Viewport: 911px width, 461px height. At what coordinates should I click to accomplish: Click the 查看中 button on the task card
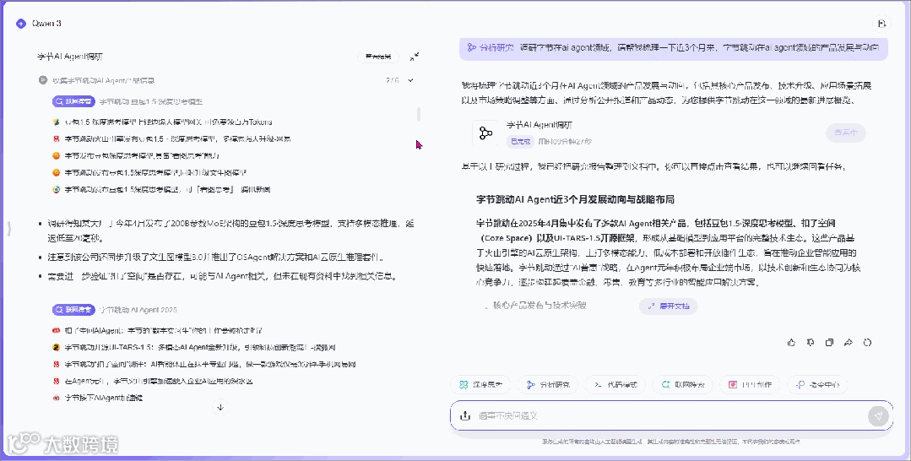pos(845,133)
